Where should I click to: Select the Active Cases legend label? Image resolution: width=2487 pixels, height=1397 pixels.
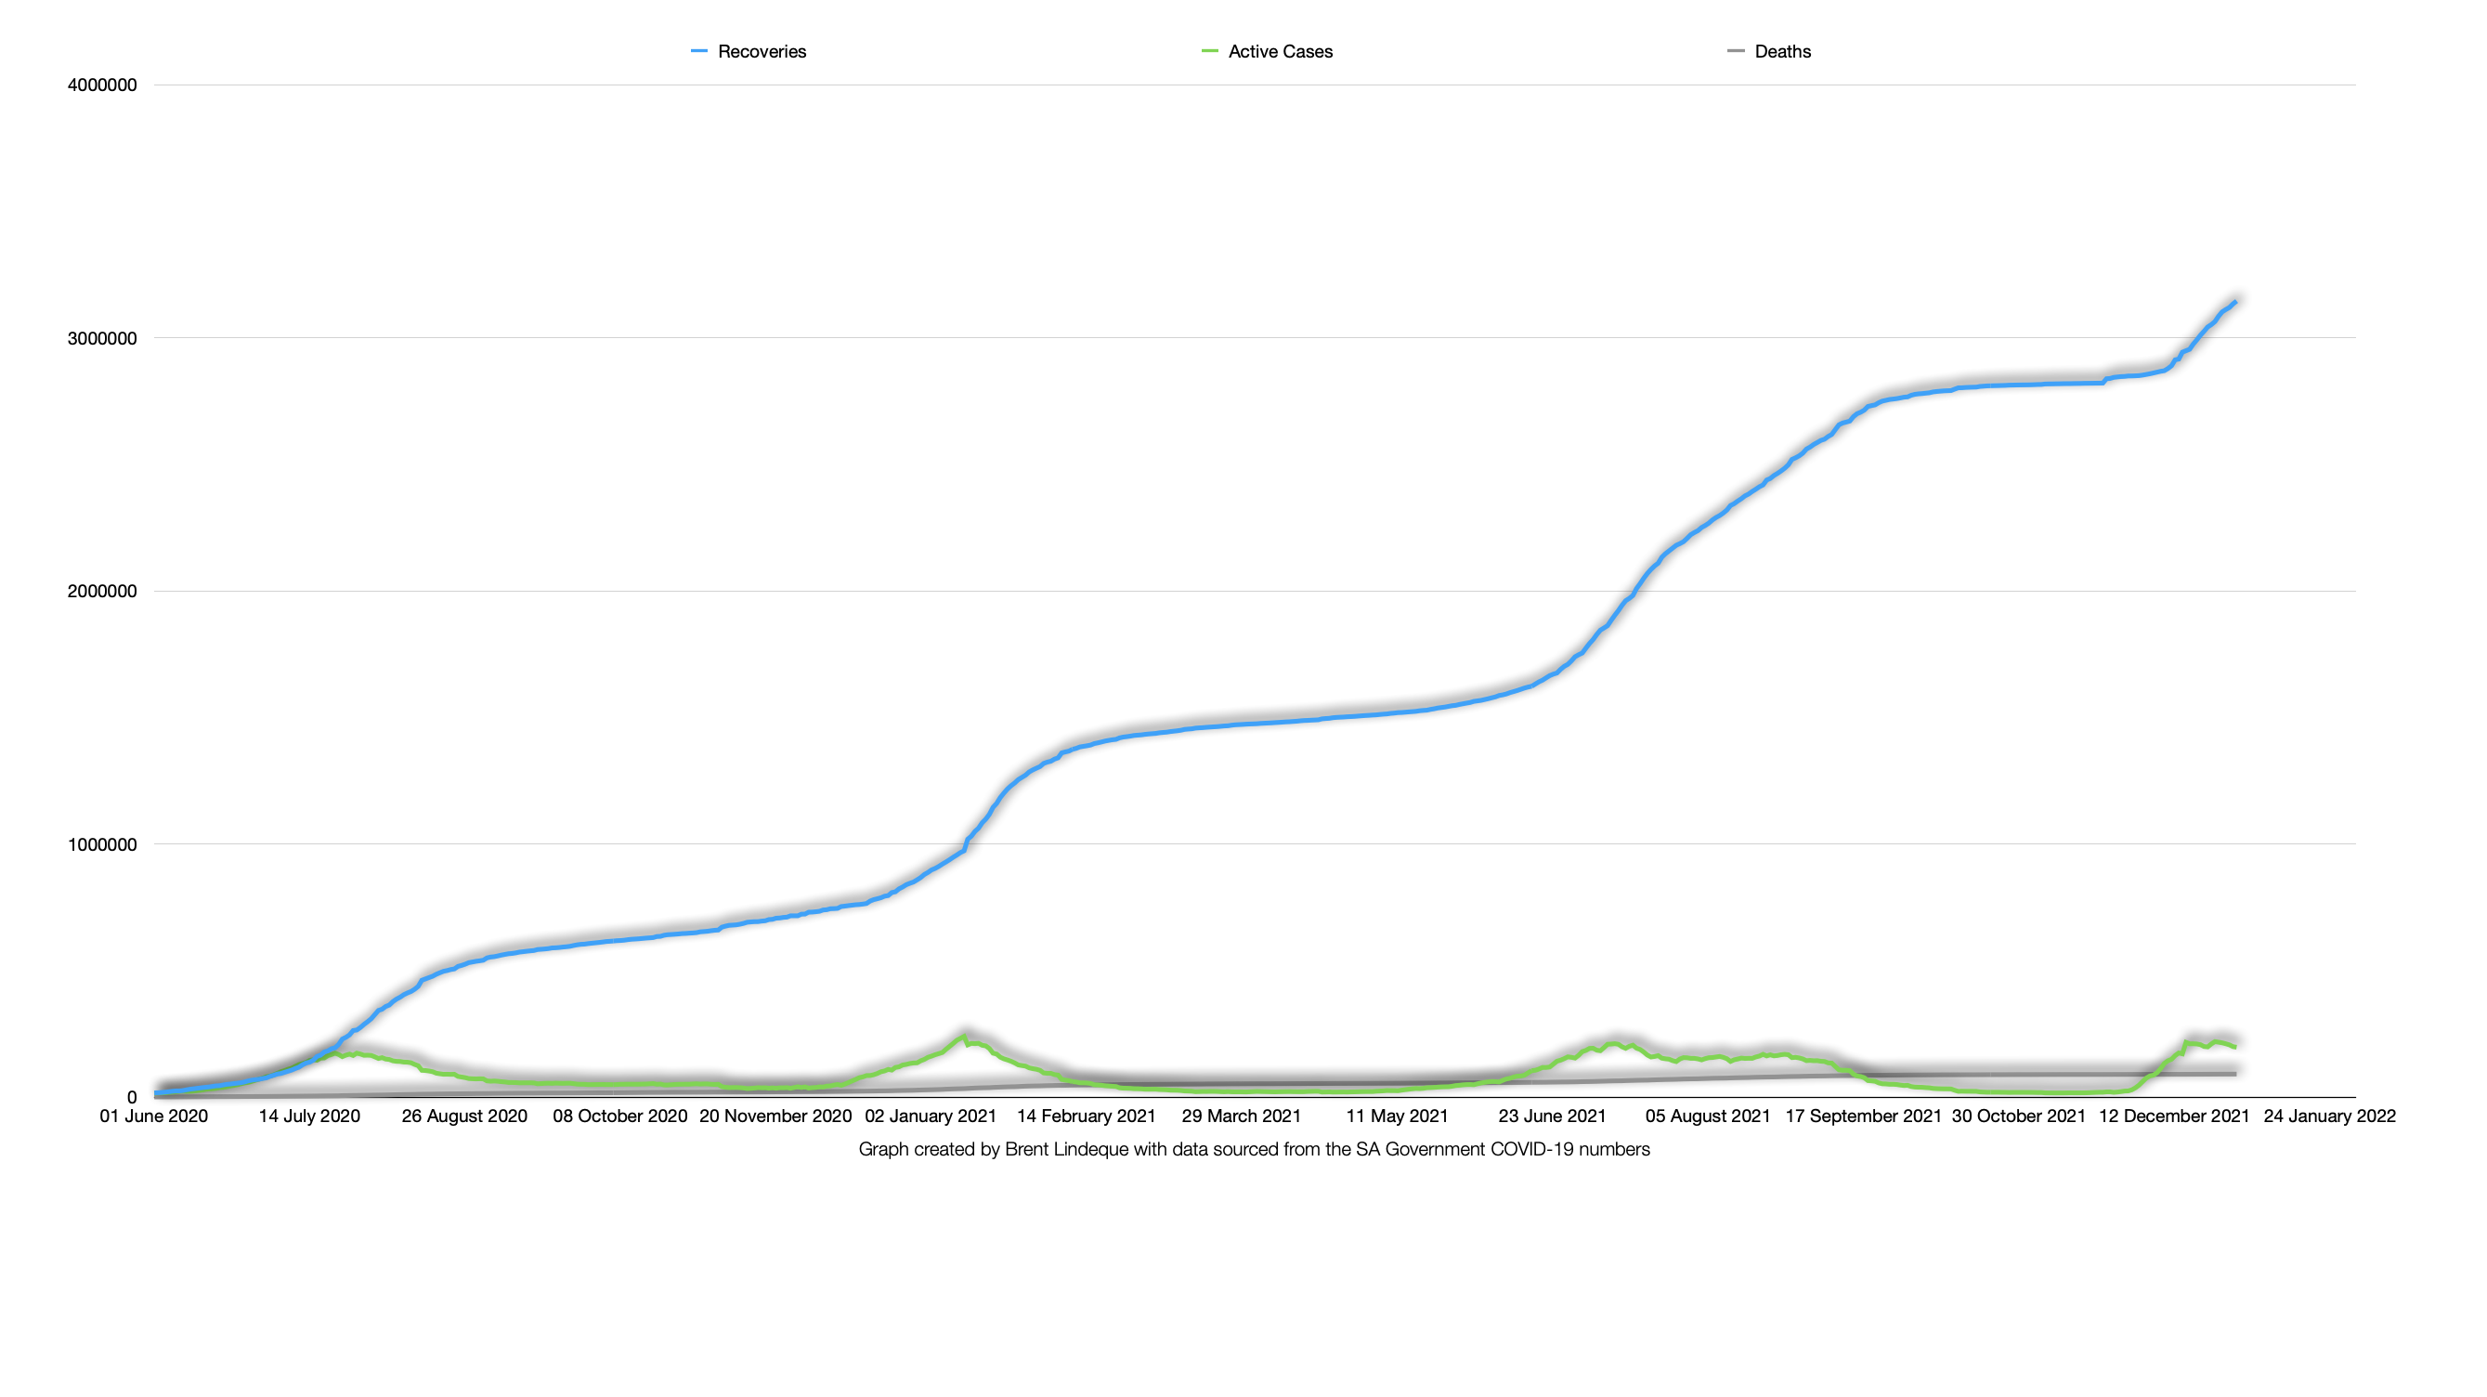coord(1281,52)
